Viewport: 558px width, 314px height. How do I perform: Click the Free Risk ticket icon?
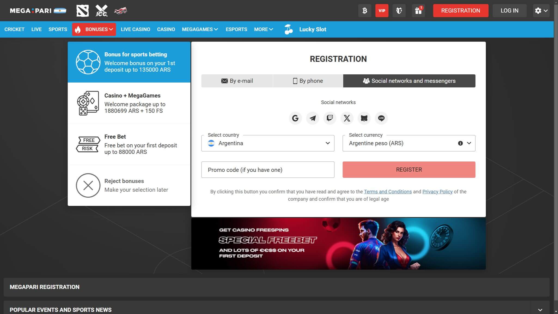click(88, 144)
